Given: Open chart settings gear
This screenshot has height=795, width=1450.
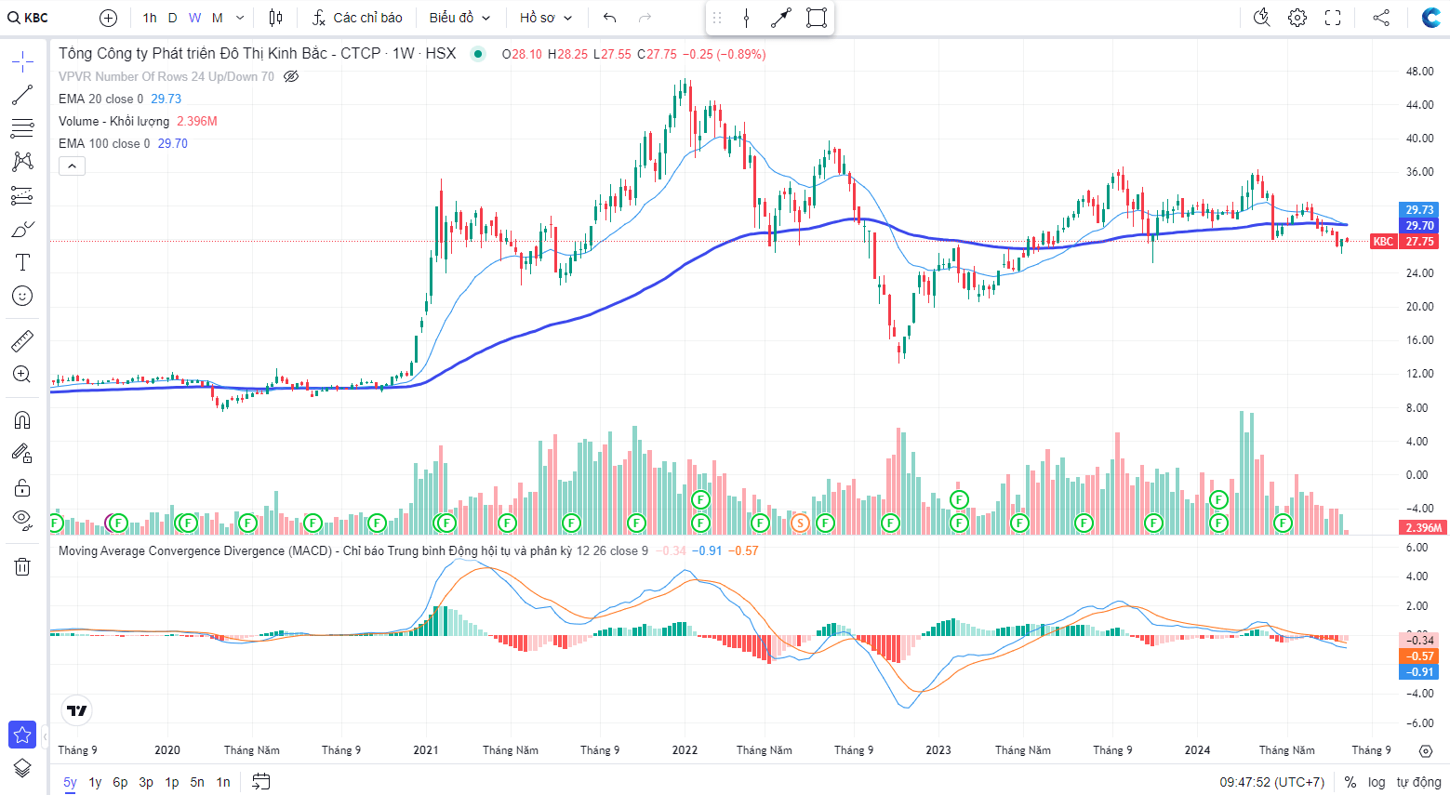Looking at the screenshot, I should click(x=1297, y=18).
